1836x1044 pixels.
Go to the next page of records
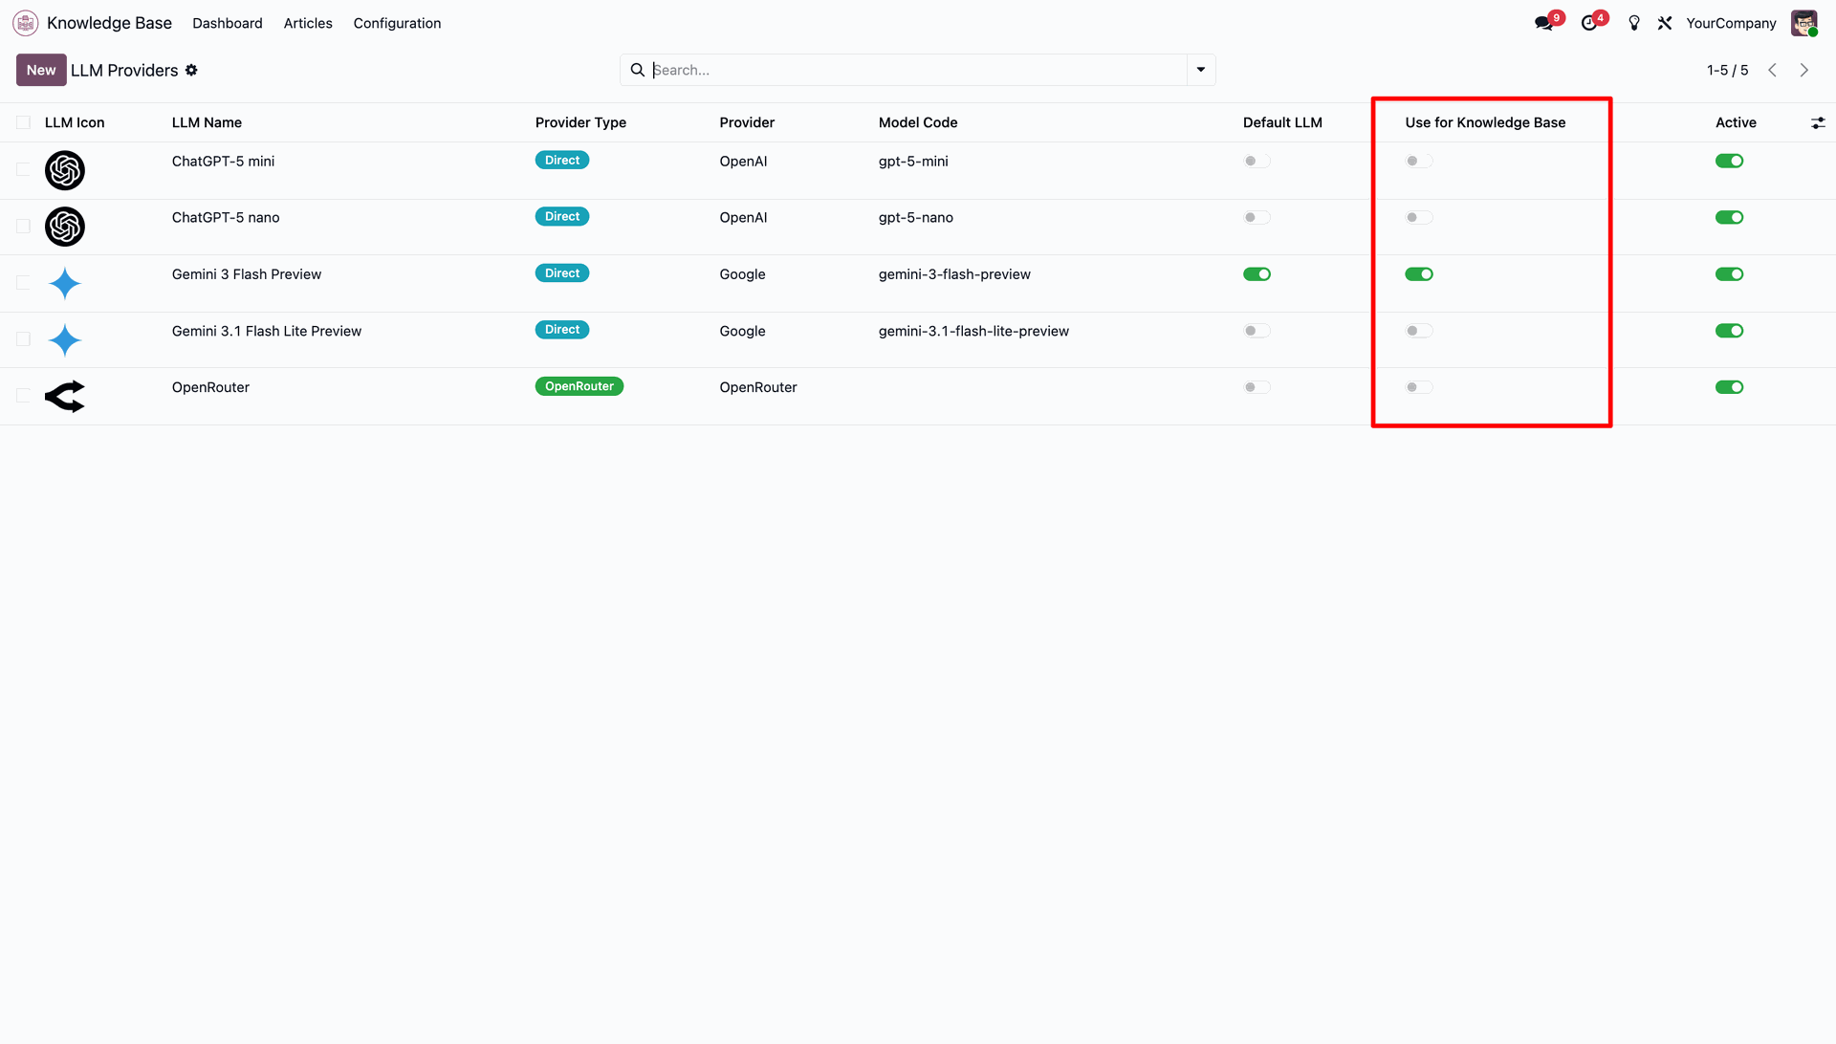tap(1804, 70)
